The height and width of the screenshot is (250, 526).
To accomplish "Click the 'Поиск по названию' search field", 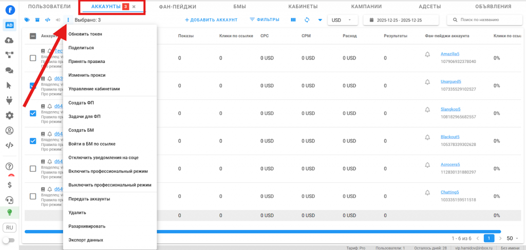I will (x=485, y=20).
